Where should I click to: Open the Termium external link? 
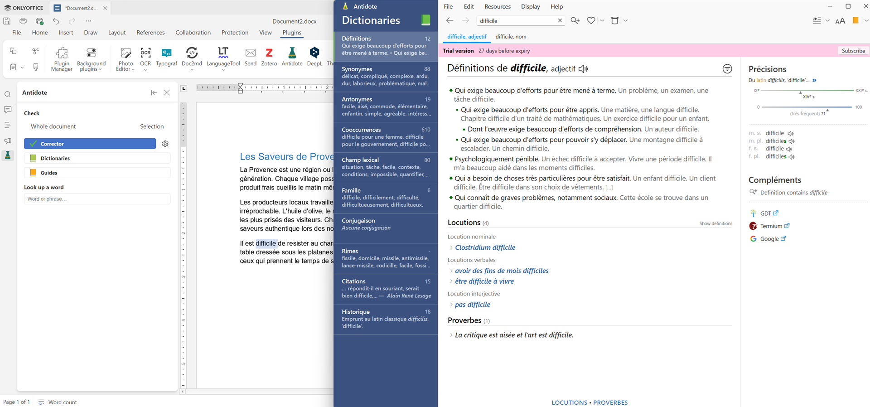coord(775,226)
